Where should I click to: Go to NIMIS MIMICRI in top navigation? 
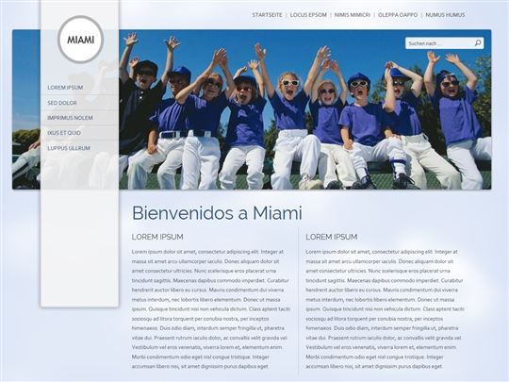click(353, 15)
